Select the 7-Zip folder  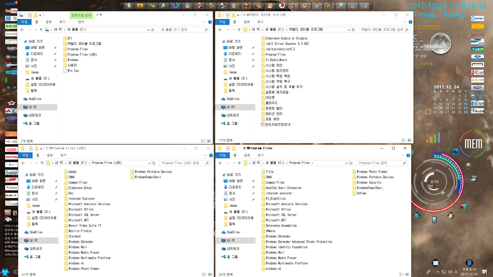(269, 172)
